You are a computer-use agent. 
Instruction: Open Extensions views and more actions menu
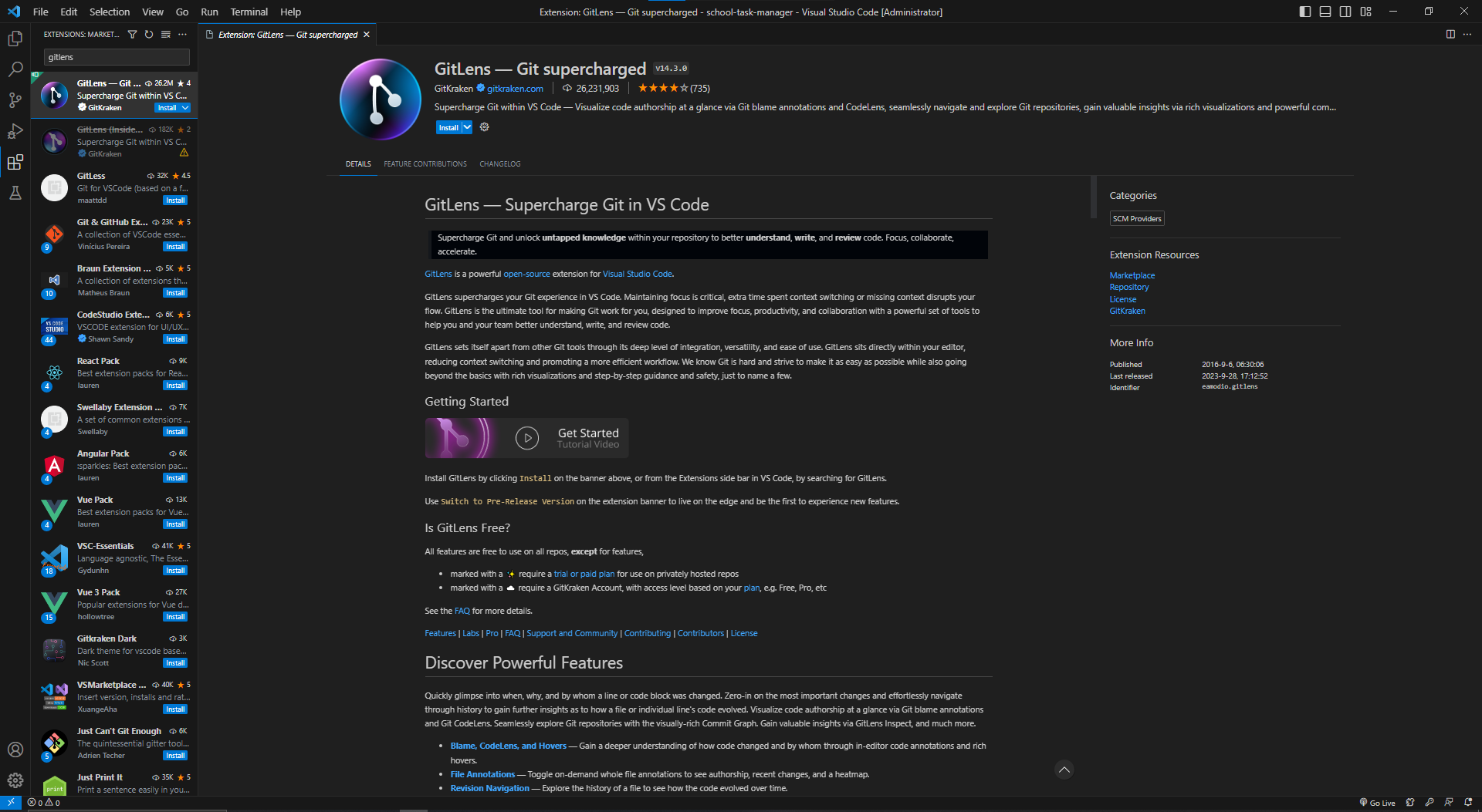pos(182,35)
